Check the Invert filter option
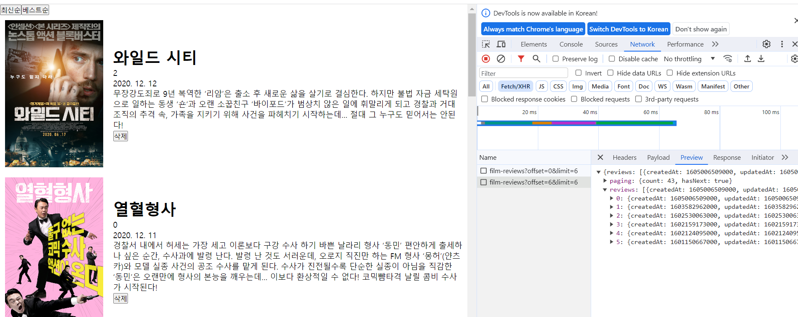Image resolution: width=798 pixels, height=317 pixels. [x=579, y=73]
